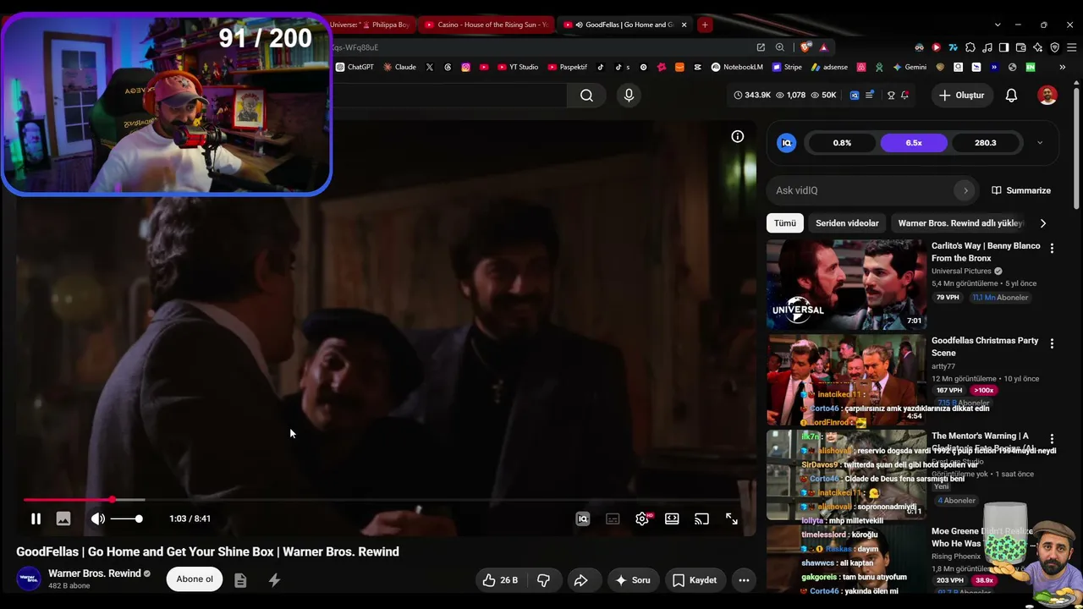Show hidden bookmarks with the double chevron
1083x609 pixels.
[1063, 67]
